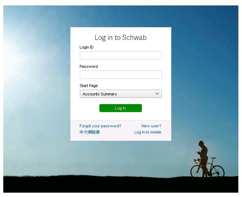Click into the Password text box
The image size is (242, 197).
(x=121, y=75)
